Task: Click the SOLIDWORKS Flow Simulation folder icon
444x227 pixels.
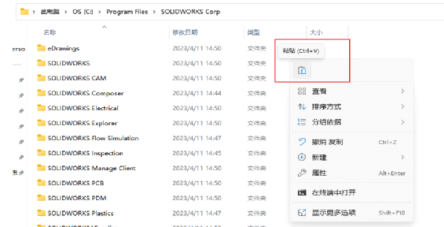Action: (41, 138)
